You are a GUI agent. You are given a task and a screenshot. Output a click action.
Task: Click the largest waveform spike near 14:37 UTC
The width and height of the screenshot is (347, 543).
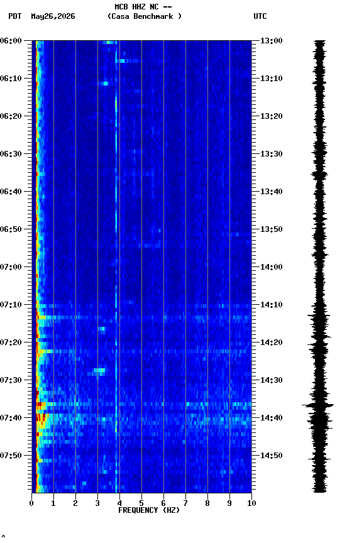tap(318, 405)
